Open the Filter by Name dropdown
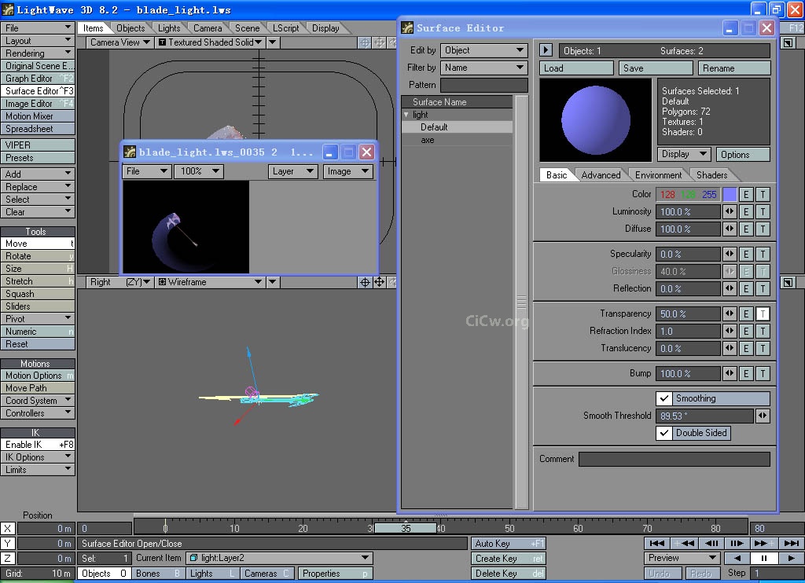Image resolution: width=805 pixels, height=583 pixels. coord(483,68)
